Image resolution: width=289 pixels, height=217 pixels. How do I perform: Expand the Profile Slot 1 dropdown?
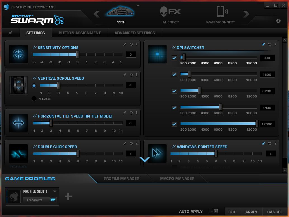coord(55,191)
